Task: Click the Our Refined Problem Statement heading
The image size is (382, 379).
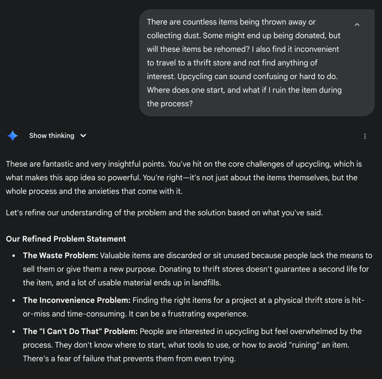Action: [x=66, y=239]
